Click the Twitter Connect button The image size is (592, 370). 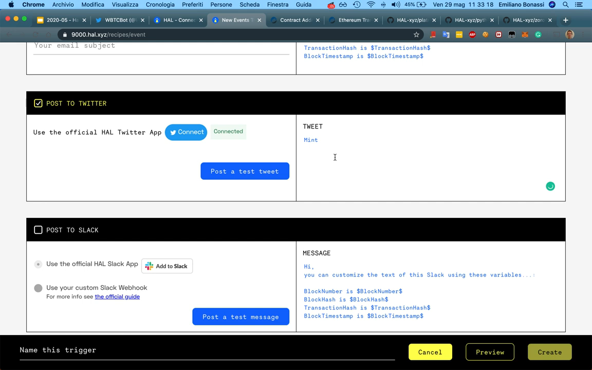click(186, 132)
